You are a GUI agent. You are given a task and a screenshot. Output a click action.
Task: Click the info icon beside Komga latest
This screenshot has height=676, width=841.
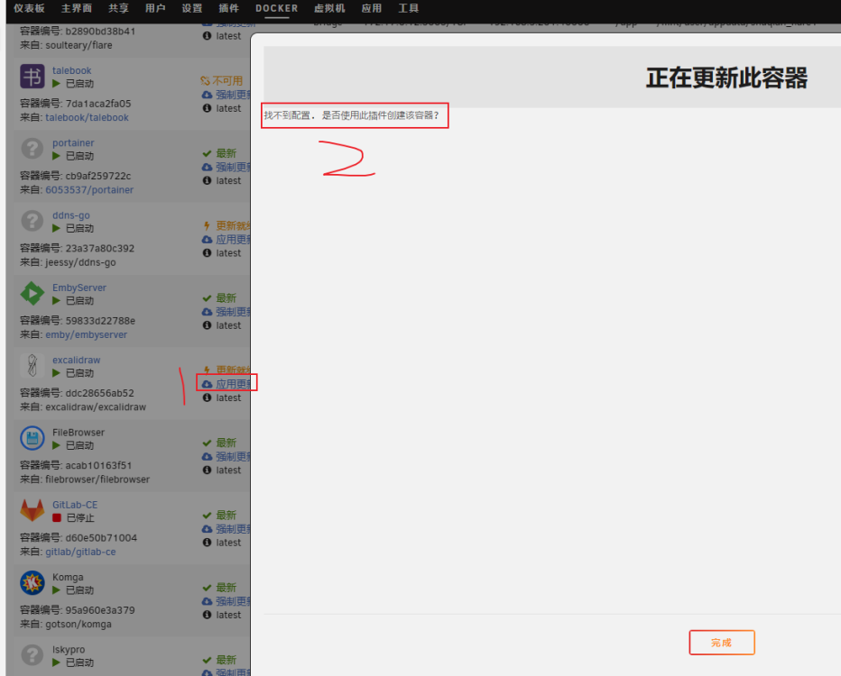pos(207,615)
